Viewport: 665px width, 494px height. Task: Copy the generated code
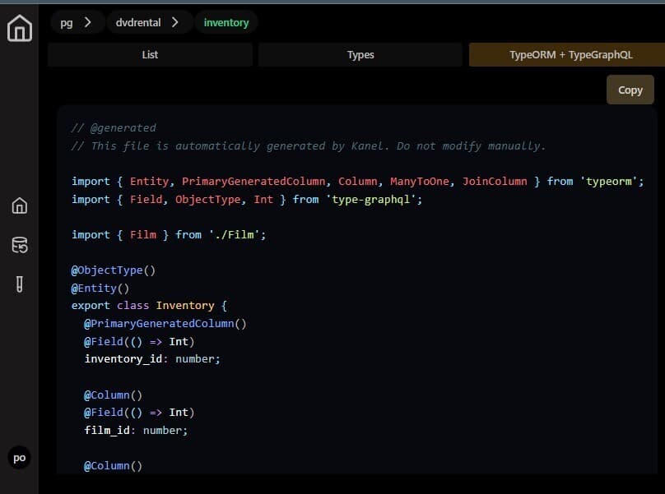point(630,90)
